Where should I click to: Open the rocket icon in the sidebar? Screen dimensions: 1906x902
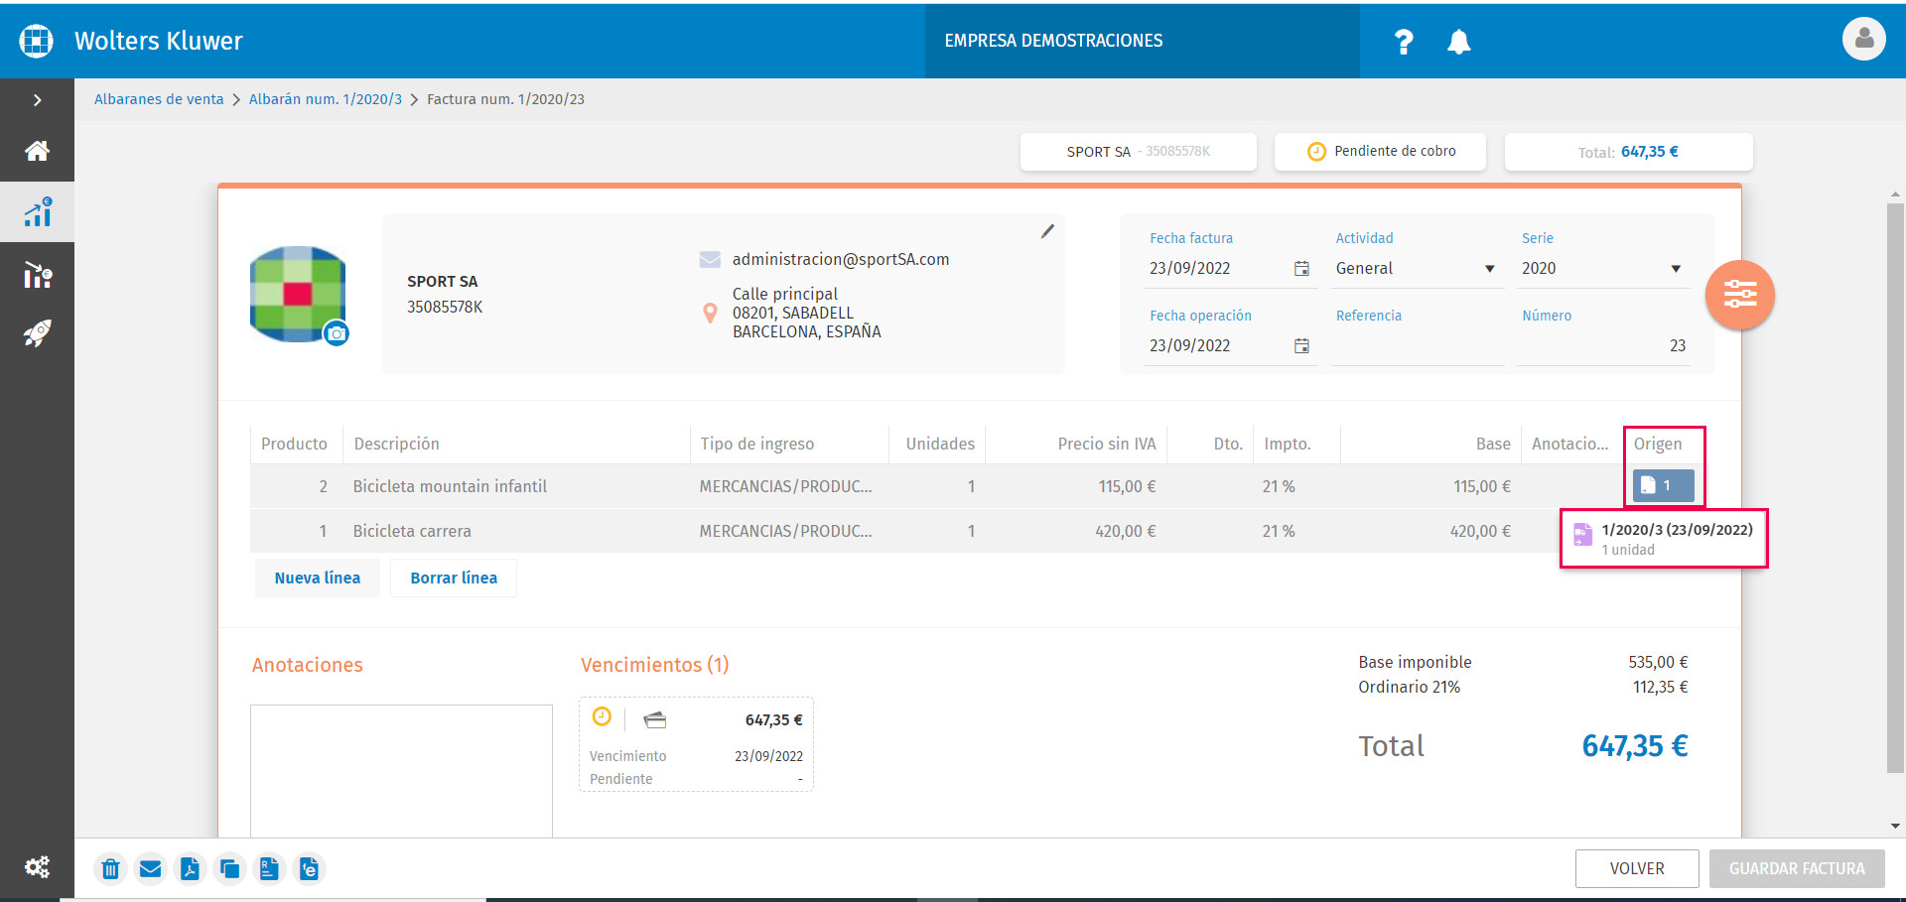tap(37, 333)
